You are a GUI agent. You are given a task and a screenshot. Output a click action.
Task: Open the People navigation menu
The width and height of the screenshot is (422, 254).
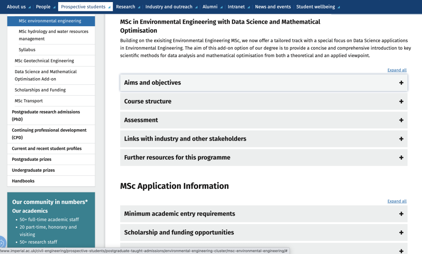43,7
